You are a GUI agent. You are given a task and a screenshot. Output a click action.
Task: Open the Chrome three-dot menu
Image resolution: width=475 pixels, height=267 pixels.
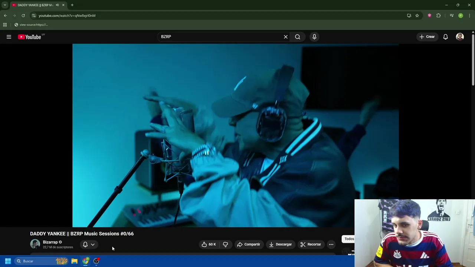[469, 16]
